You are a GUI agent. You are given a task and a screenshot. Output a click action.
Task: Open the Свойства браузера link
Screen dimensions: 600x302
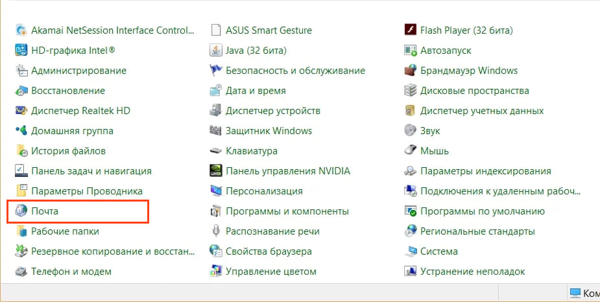coord(269,251)
